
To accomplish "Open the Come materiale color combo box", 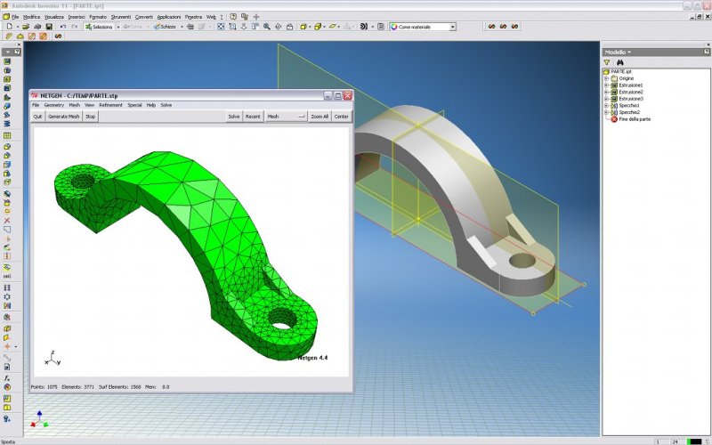I will [423, 27].
